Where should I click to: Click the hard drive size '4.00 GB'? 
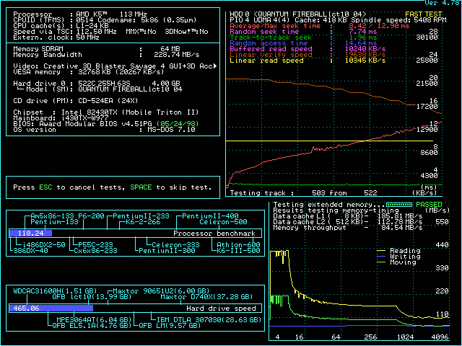[166, 84]
